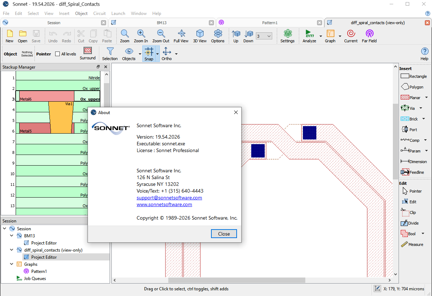The height and width of the screenshot is (296, 432).
Task: Open the Graph tool
Action: 330,36
